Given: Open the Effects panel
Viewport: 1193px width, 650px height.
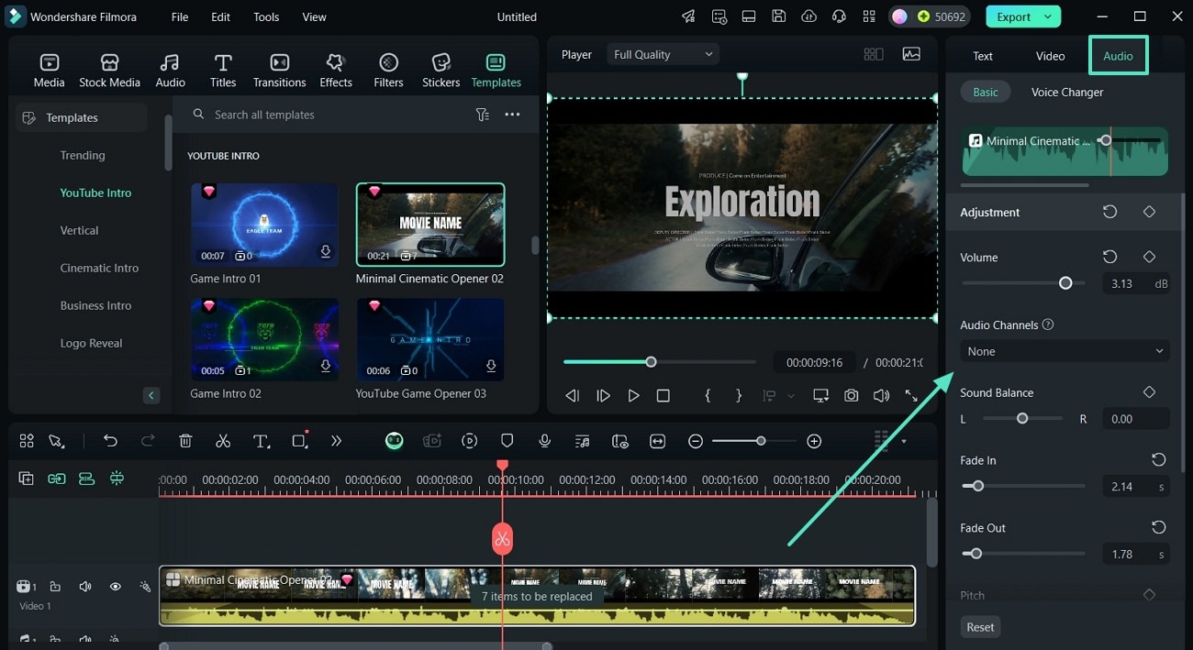Looking at the screenshot, I should (x=336, y=71).
